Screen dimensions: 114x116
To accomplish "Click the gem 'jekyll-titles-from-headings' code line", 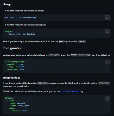I will click(21, 17).
